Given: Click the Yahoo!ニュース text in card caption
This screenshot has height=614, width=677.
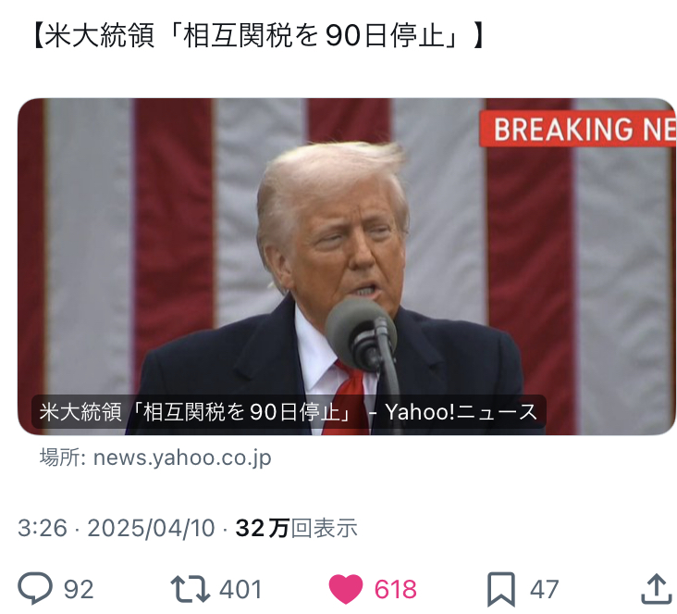Looking at the screenshot, I should tap(461, 411).
